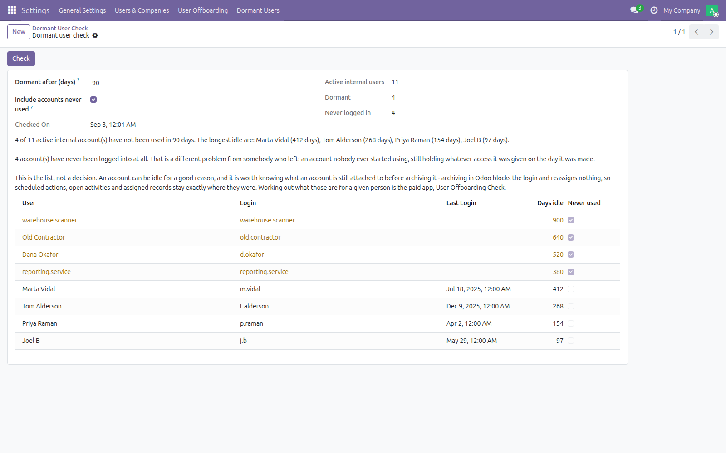This screenshot has width=726, height=453.
Task: Open the Dormant Users menu
Action: pos(258,10)
